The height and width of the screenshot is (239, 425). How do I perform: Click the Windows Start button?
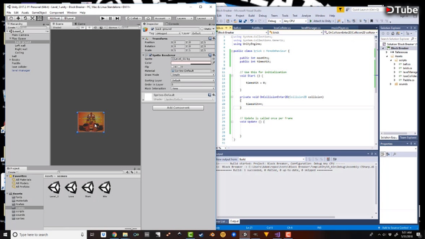(x=5, y=234)
